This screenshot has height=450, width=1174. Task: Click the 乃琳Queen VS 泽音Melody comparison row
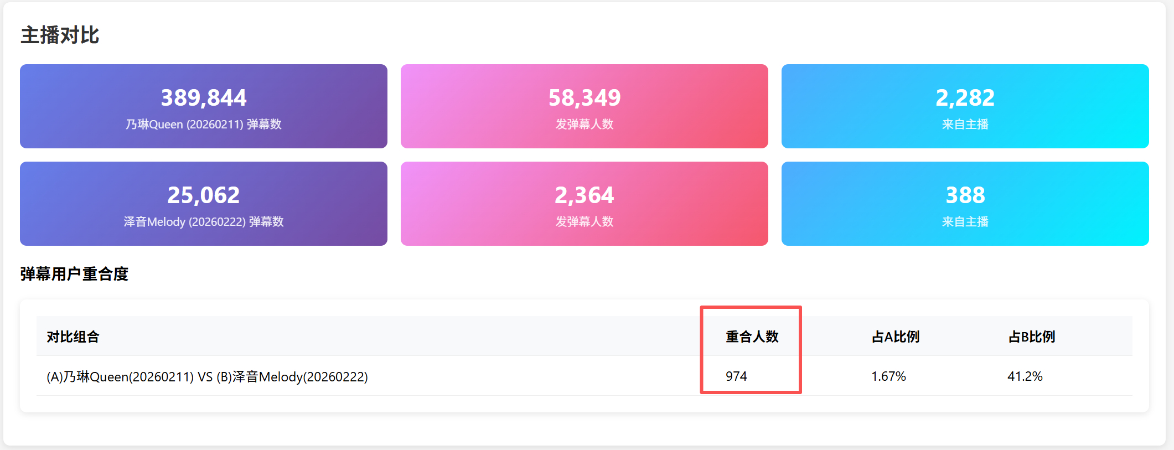click(x=207, y=377)
